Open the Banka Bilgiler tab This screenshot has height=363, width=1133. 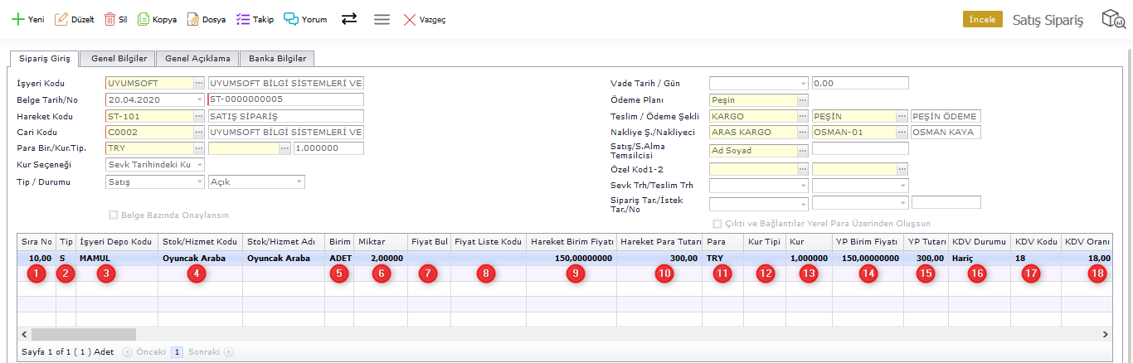point(277,59)
